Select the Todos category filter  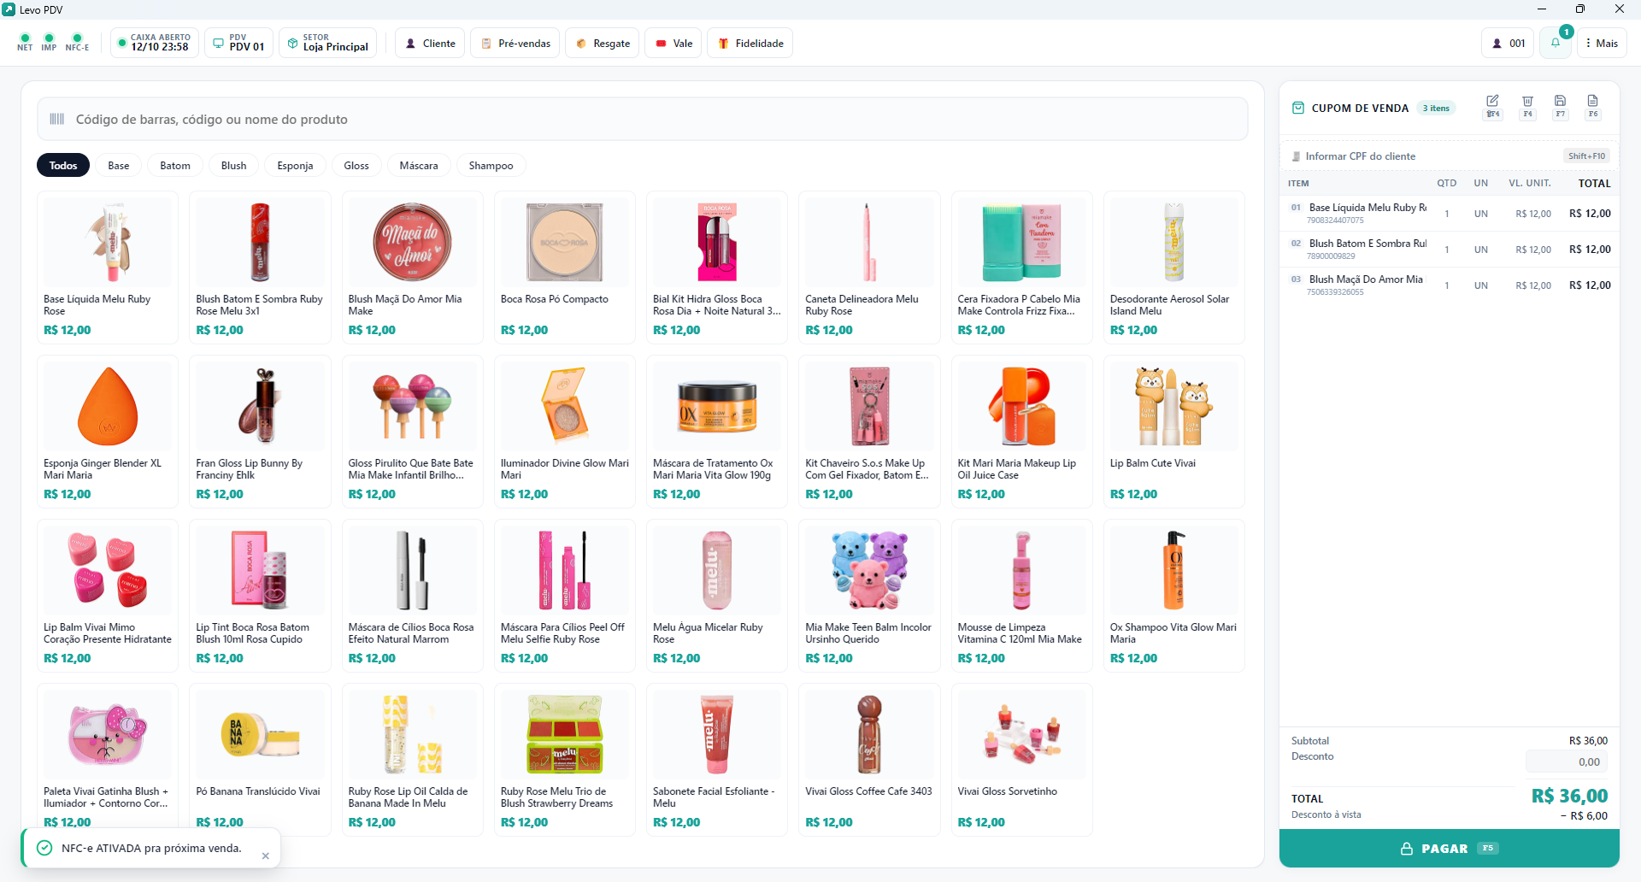coord(63,165)
